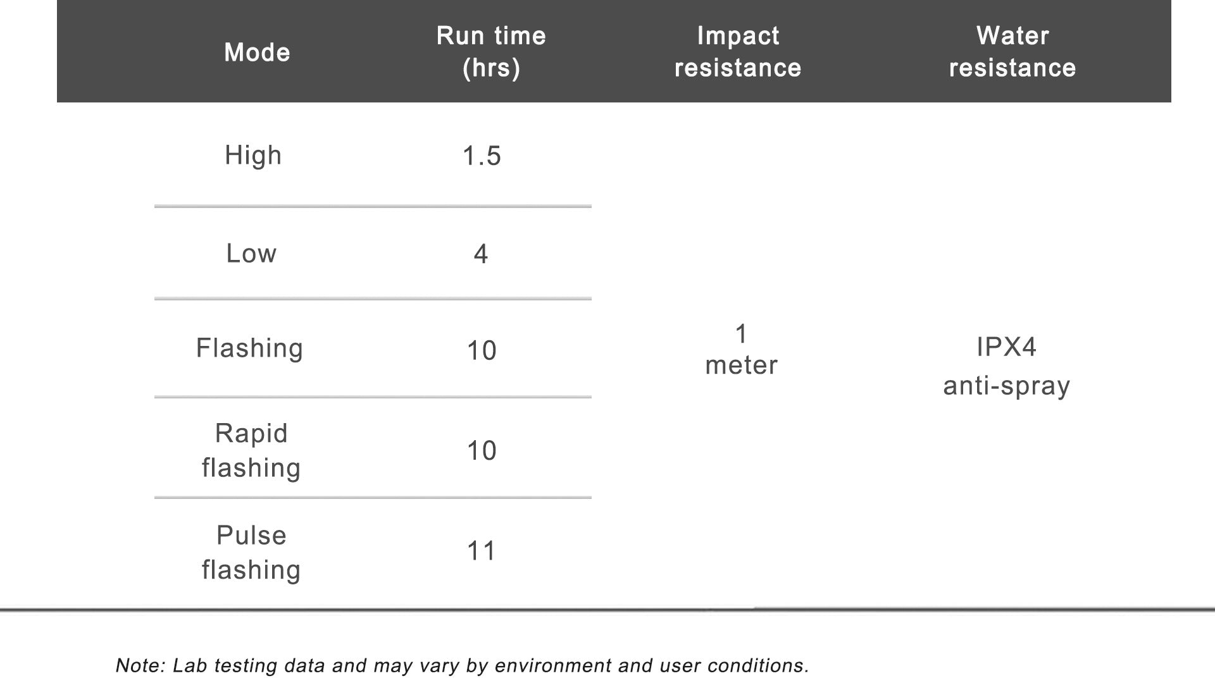This screenshot has width=1215, height=683.
Task: Click the 1 meter impact value
Action: [x=741, y=350]
